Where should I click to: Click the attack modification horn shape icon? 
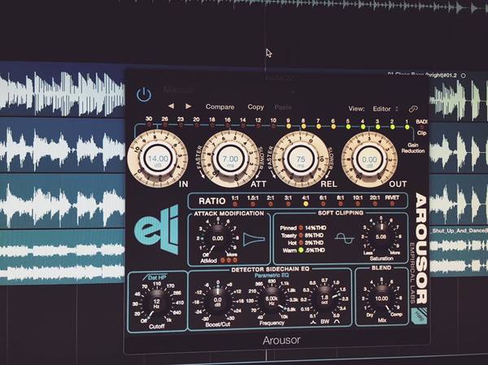254,239
